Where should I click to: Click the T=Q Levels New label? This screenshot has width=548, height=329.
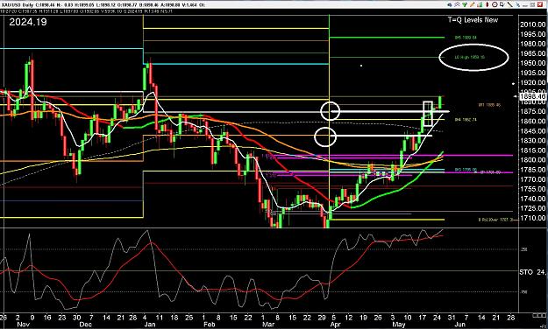[473, 20]
